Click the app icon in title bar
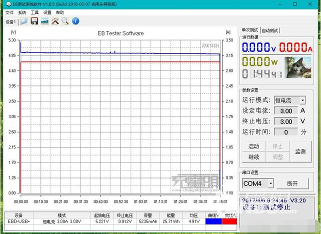 [x=9, y=4]
